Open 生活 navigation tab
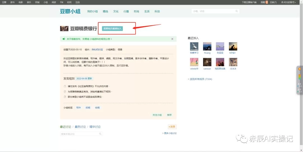303x152 pixels. coord(147,11)
